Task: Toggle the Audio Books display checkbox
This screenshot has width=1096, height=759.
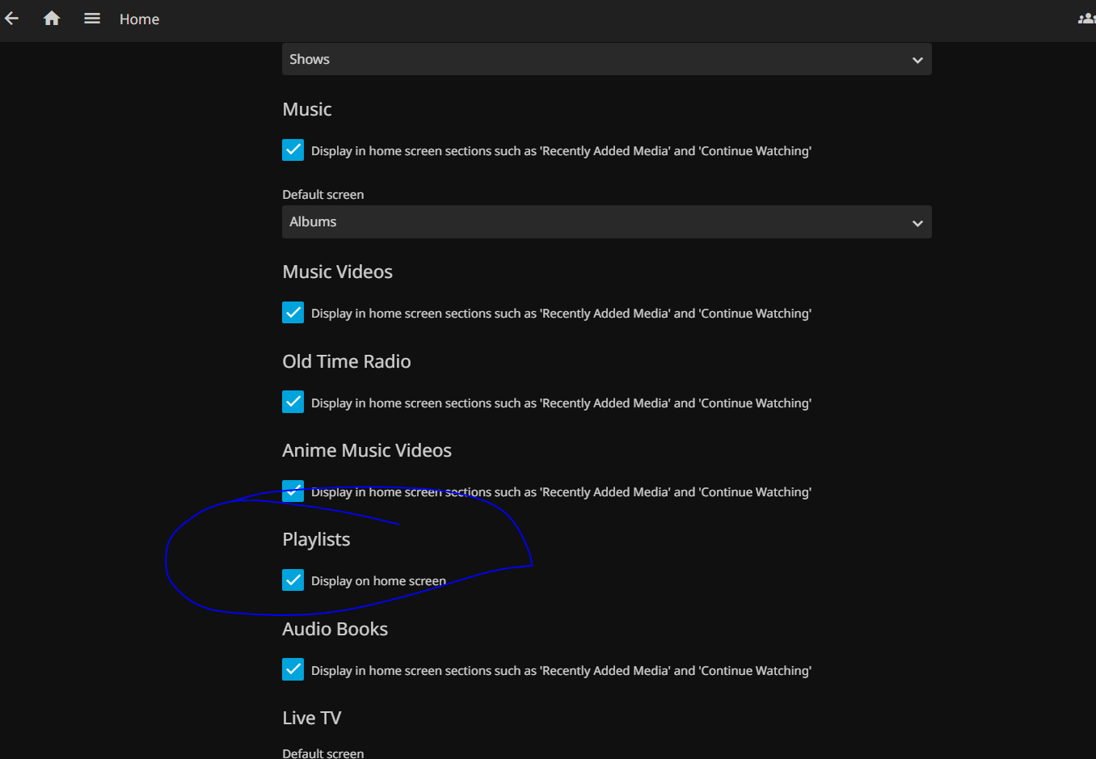Action: tap(293, 670)
